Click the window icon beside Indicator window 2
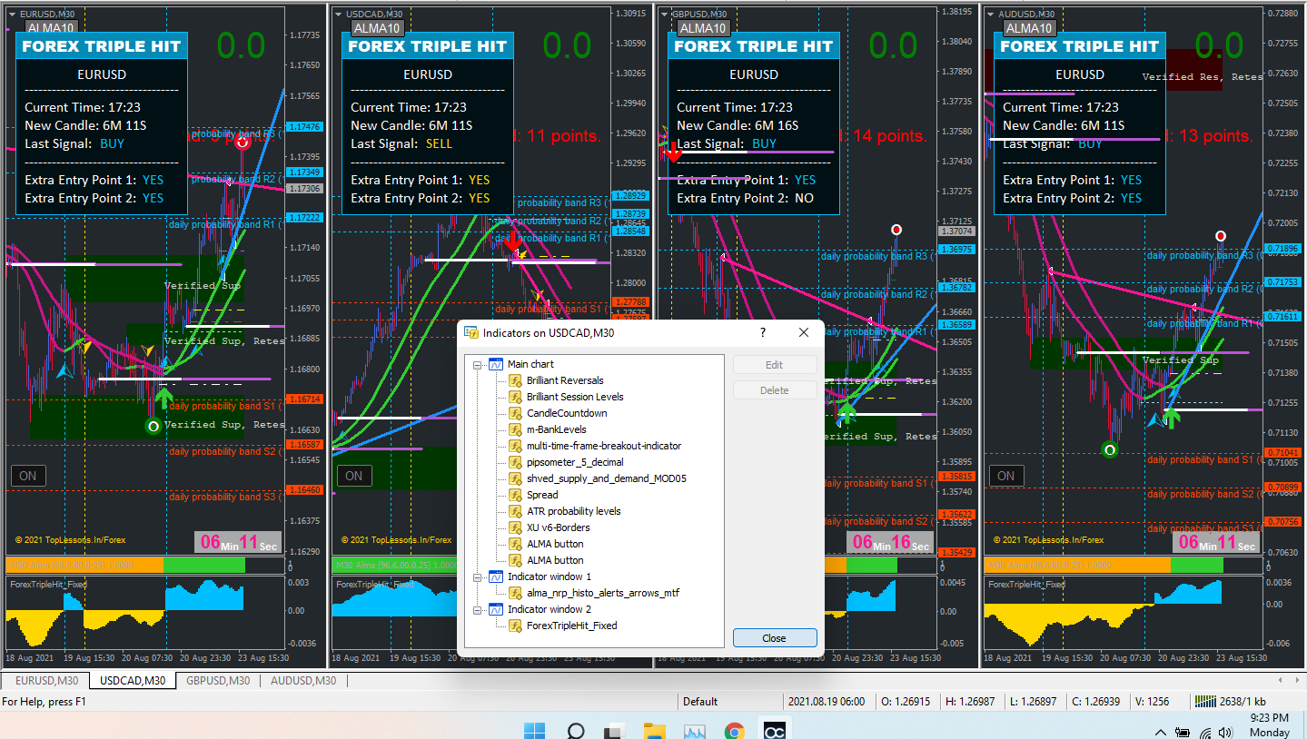 496,609
